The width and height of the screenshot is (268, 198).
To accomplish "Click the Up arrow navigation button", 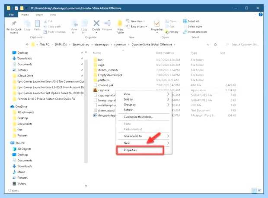I will tap(27, 45).
